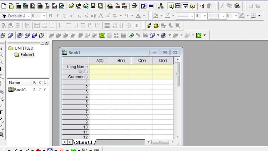Toggle Bold formatting
This screenshot has height=151, width=268.
(51, 16)
